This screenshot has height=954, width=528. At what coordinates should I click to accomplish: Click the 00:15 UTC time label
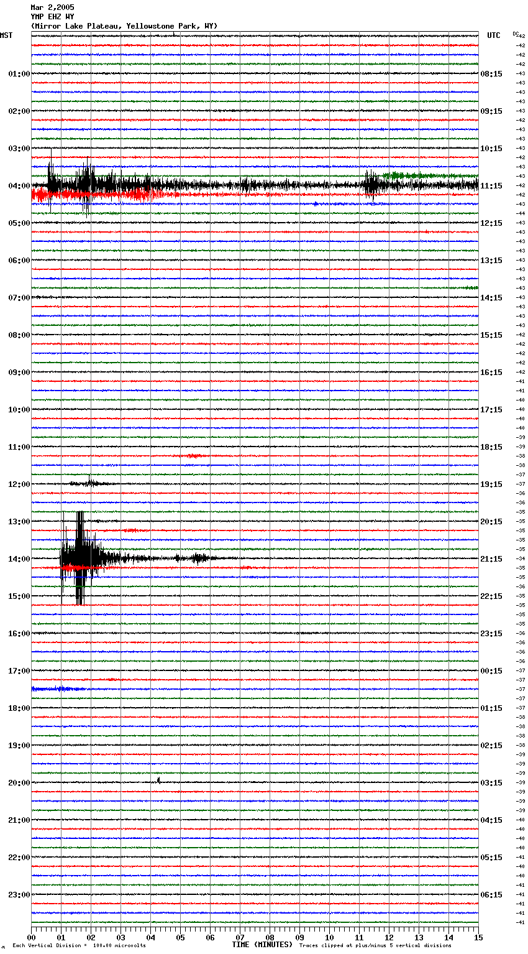[491, 671]
